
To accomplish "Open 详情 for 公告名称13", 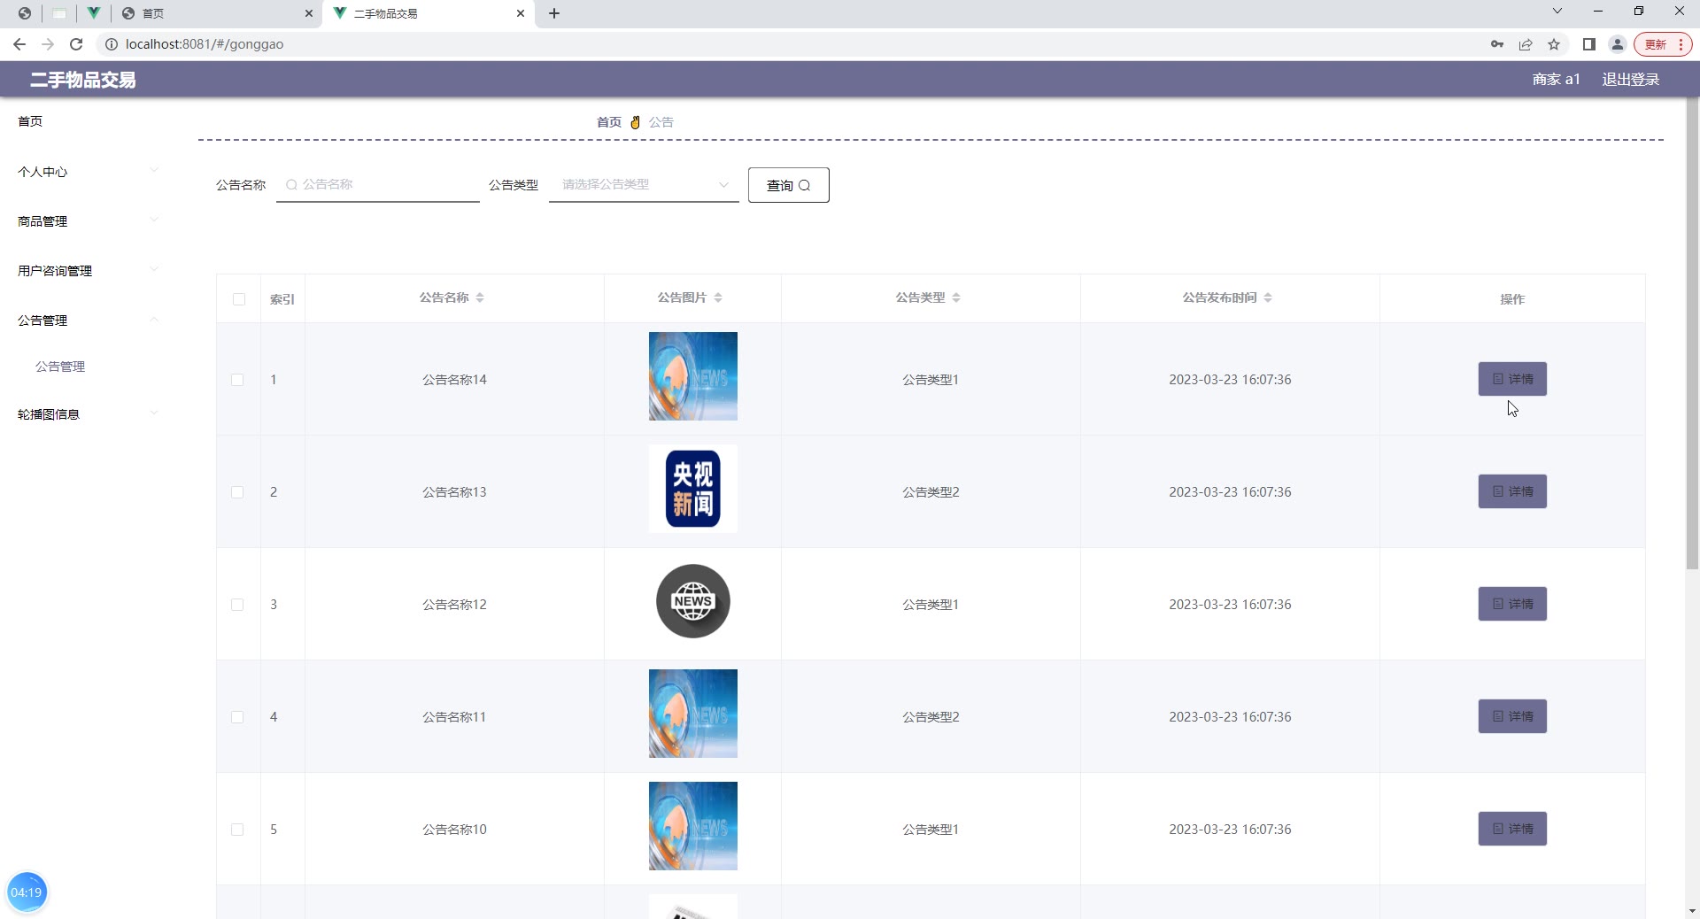I will pyautogui.click(x=1511, y=491).
